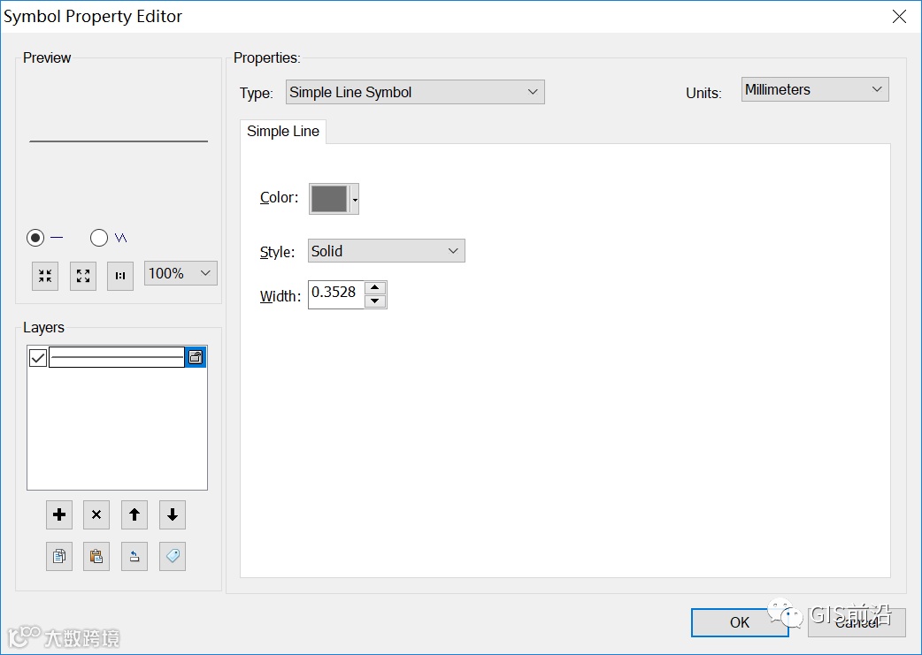Copy the selected symbol layer
Image resolution: width=922 pixels, height=655 pixels.
coord(59,556)
